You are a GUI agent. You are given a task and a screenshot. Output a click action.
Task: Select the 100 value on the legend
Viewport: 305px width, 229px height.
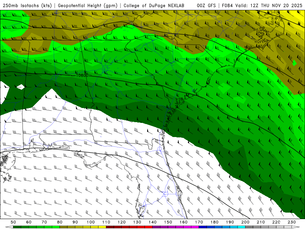(x=91, y=222)
